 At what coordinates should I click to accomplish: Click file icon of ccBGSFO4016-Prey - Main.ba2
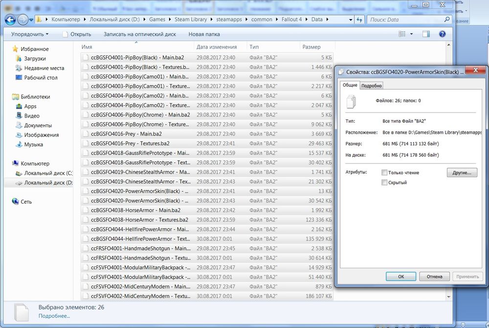[x=85, y=134]
